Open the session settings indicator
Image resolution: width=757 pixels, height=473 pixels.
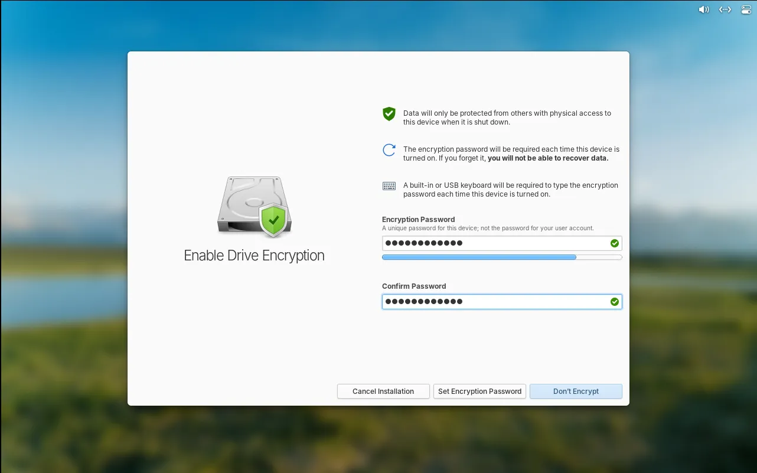[746, 9]
